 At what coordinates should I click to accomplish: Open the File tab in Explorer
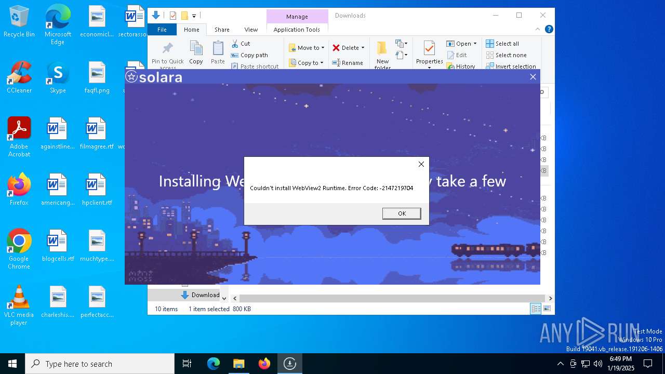pos(162,30)
